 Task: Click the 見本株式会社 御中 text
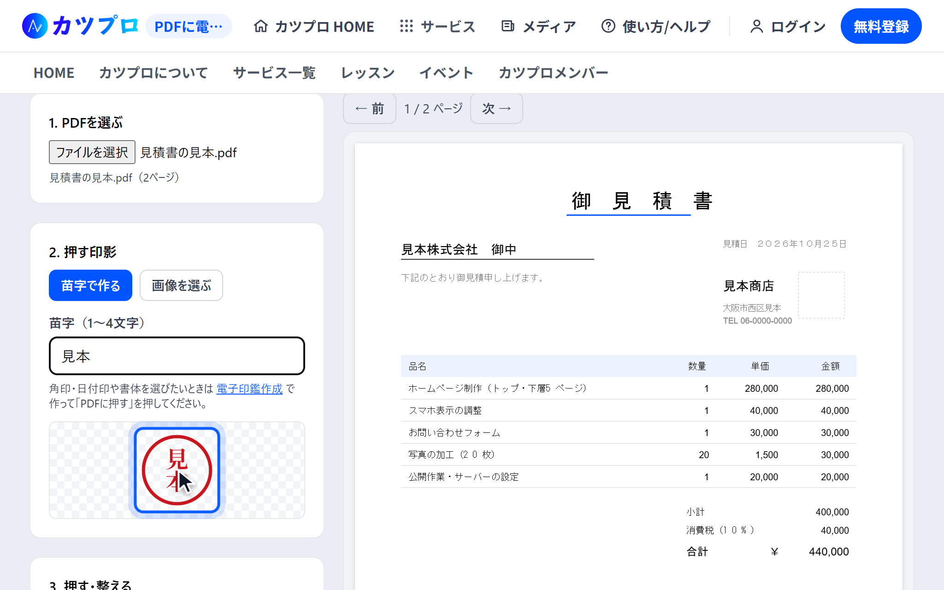459,249
